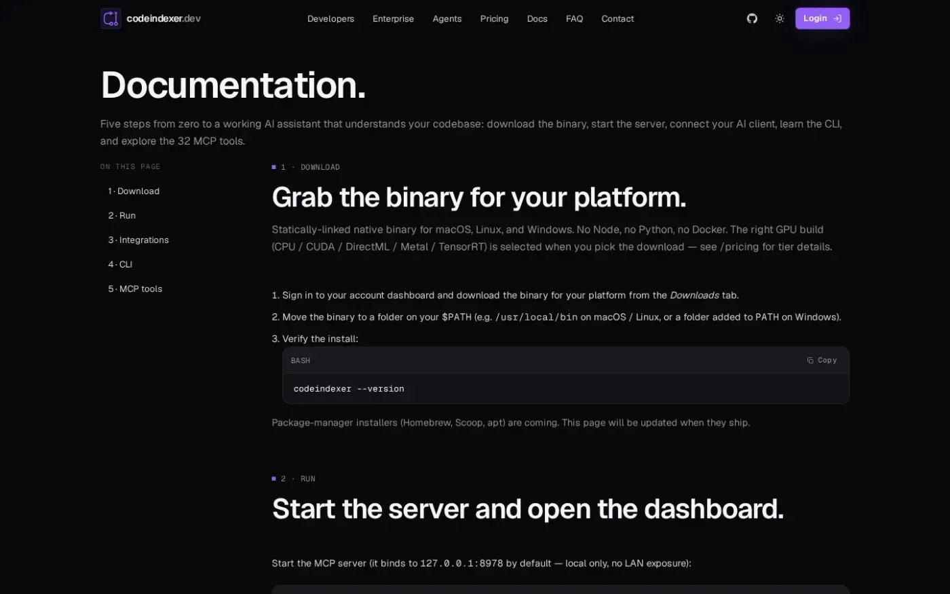Click the 'ON THIS PAGE' sidebar label

pyautogui.click(x=130, y=167)
